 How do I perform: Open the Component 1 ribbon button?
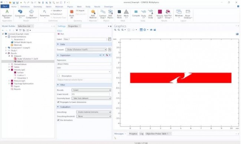click(x=20, y=14)
